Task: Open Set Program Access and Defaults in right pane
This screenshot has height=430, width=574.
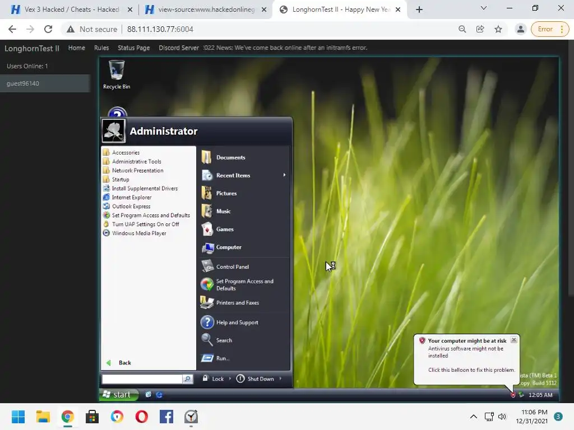Action: tap(244, 284)
